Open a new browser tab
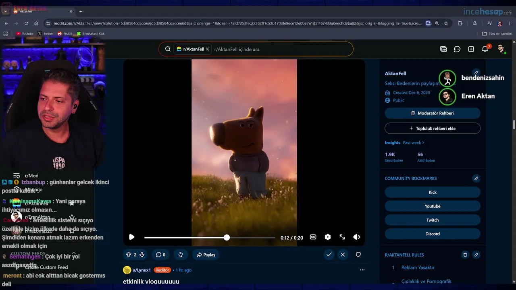516x290 pixels. point(81,11)
